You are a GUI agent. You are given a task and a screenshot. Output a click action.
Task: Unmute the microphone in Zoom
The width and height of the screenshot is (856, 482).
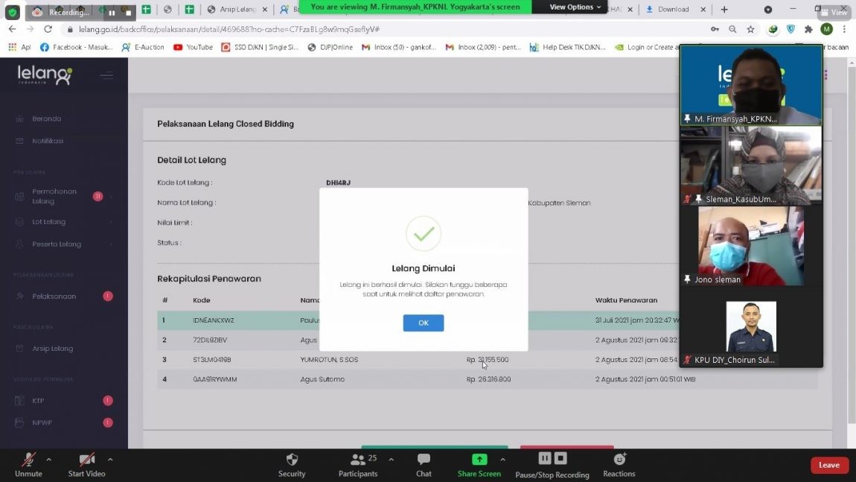click(28, 460)
